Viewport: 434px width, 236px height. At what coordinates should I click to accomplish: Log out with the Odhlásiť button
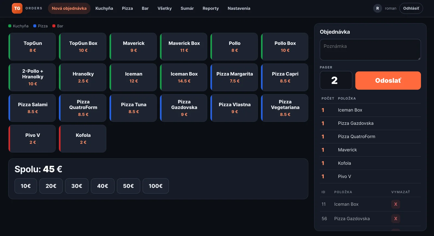coord(411,8)
